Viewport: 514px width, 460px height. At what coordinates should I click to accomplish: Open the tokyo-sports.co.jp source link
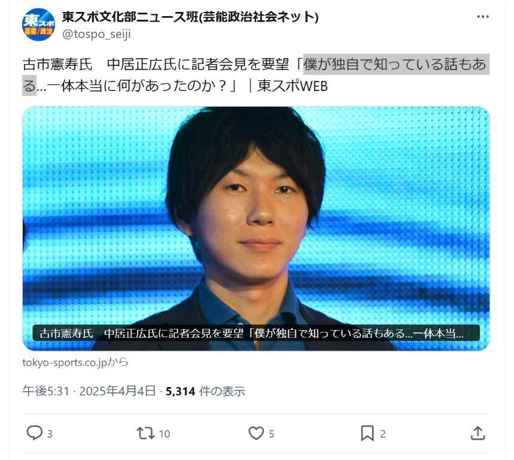tap(75, 362)
